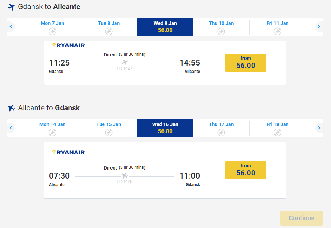Choose the 56.00 fare for Alicante to Gdansk
The image size is (331, 228).
(246, 170)
